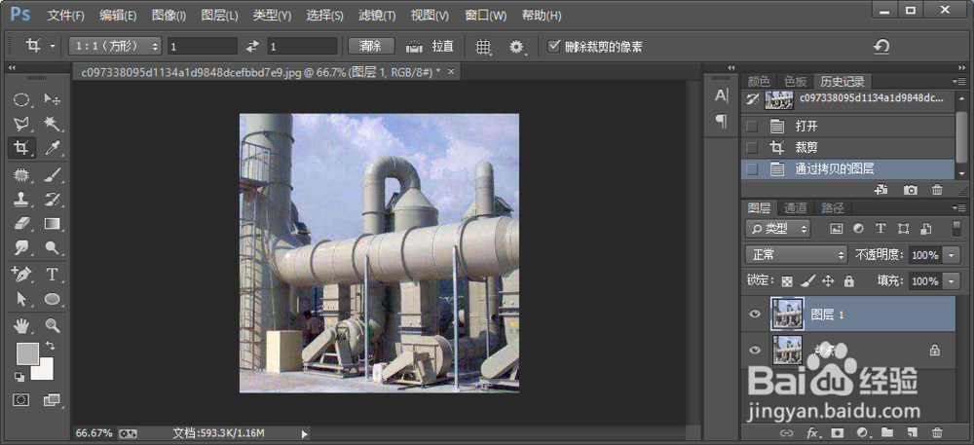Reset crop with the undo arrow
The image size is (974, 445).
click(x=881, y=46)
